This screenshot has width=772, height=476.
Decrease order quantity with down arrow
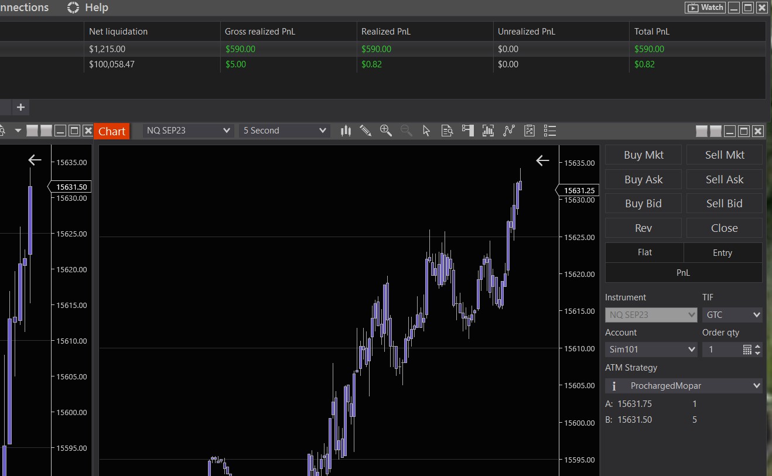tap(758, 353)
